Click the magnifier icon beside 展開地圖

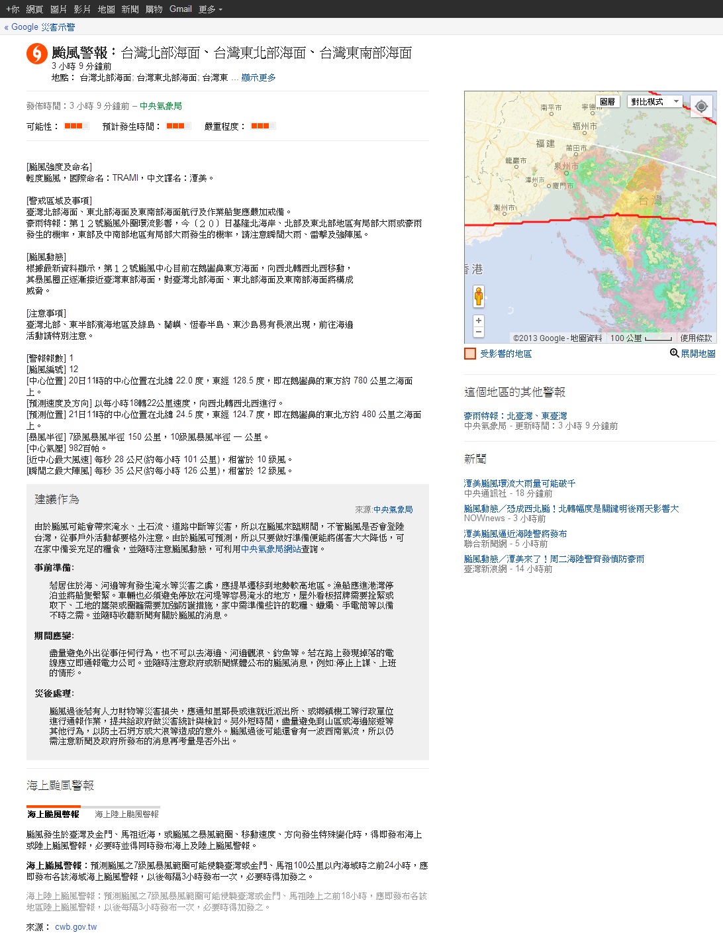(674, 353)
